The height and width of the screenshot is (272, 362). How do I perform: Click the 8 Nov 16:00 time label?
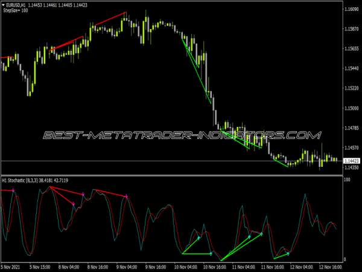(x=98, y=267)
